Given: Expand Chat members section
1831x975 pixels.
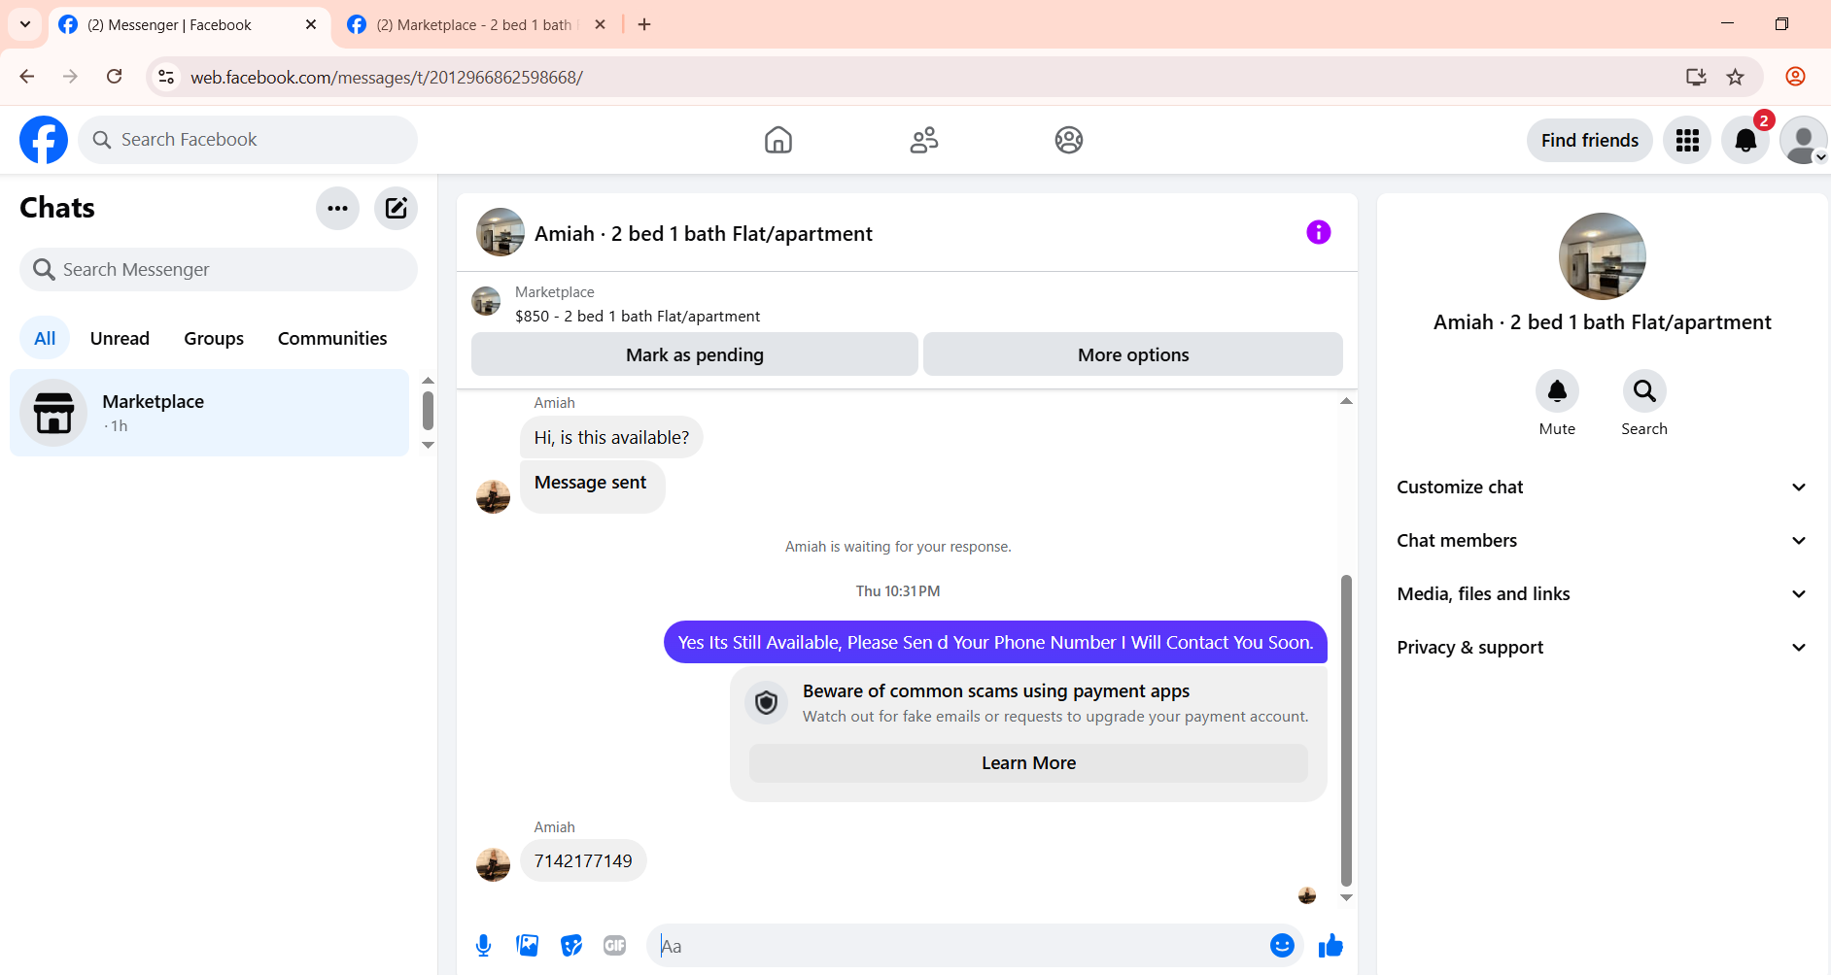Looking at the screenshot, I should [1602, 541].
